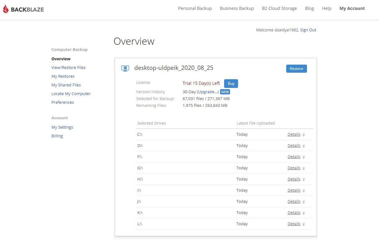
Task: Click the info icon in the L:\ row
Action: pos(304,224)
